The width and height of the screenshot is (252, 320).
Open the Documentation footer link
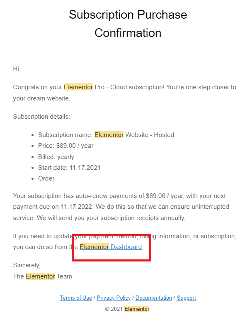pos(154,298)
